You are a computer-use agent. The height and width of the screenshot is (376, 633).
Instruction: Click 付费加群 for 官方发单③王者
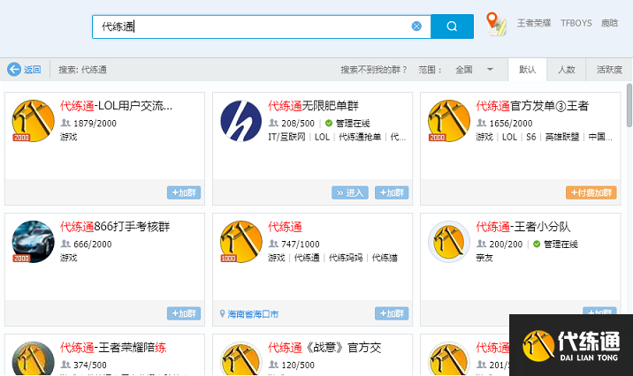coord(590,192)
